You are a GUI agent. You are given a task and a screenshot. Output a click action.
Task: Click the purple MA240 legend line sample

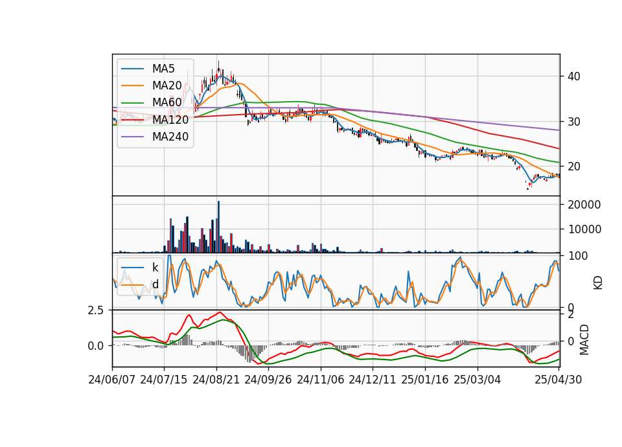point(132,137)
